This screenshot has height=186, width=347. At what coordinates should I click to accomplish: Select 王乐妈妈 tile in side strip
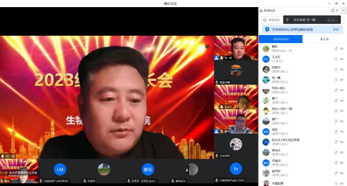(236, 146)
